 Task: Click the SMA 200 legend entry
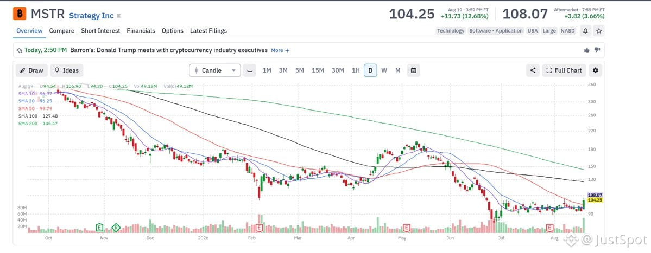click(37, 124)
